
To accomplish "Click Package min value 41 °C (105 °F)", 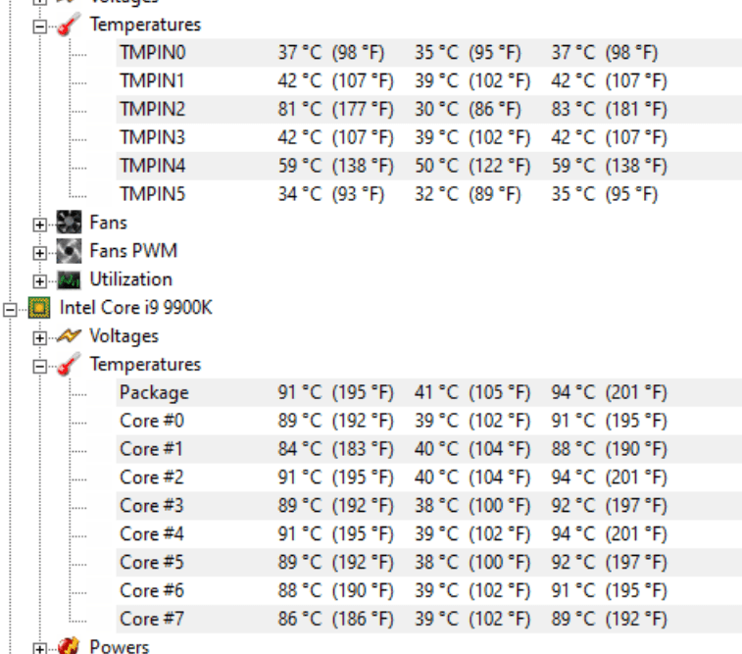I will click(x=472, y=392).
